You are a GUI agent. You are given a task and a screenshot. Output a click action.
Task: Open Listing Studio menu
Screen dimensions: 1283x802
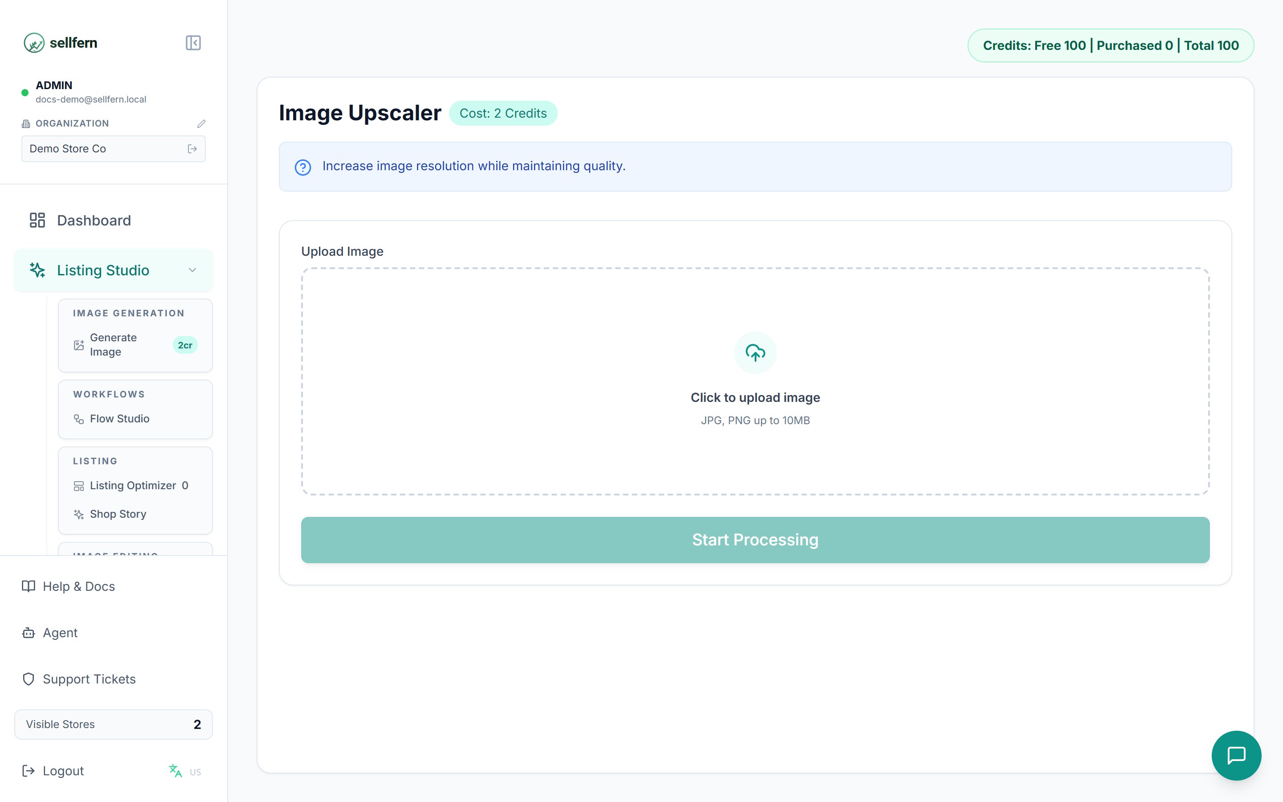114,270
